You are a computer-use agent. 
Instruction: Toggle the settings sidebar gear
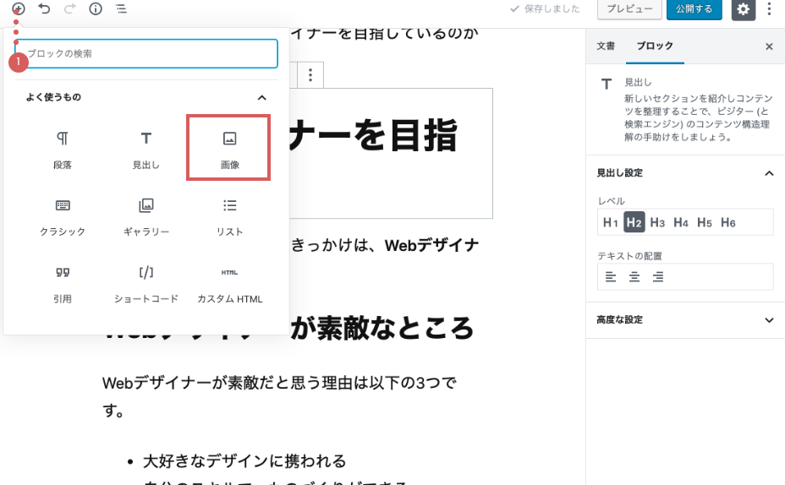(x=743, y=9)
